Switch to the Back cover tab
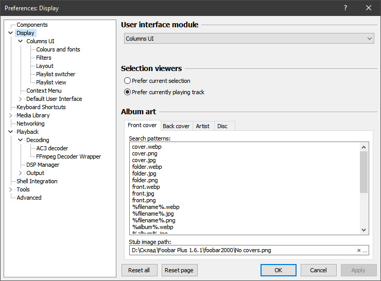The height and width of the screenshot is (281, 381). [176, 126]
